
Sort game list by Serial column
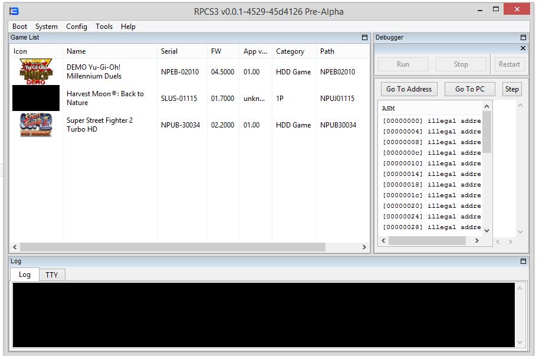[x=182, y=51]
